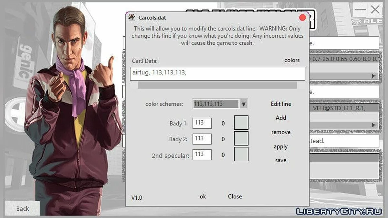The image size is (388, 218).
Task: Click the Bady 1 color swatch
Action: [241, 123]
